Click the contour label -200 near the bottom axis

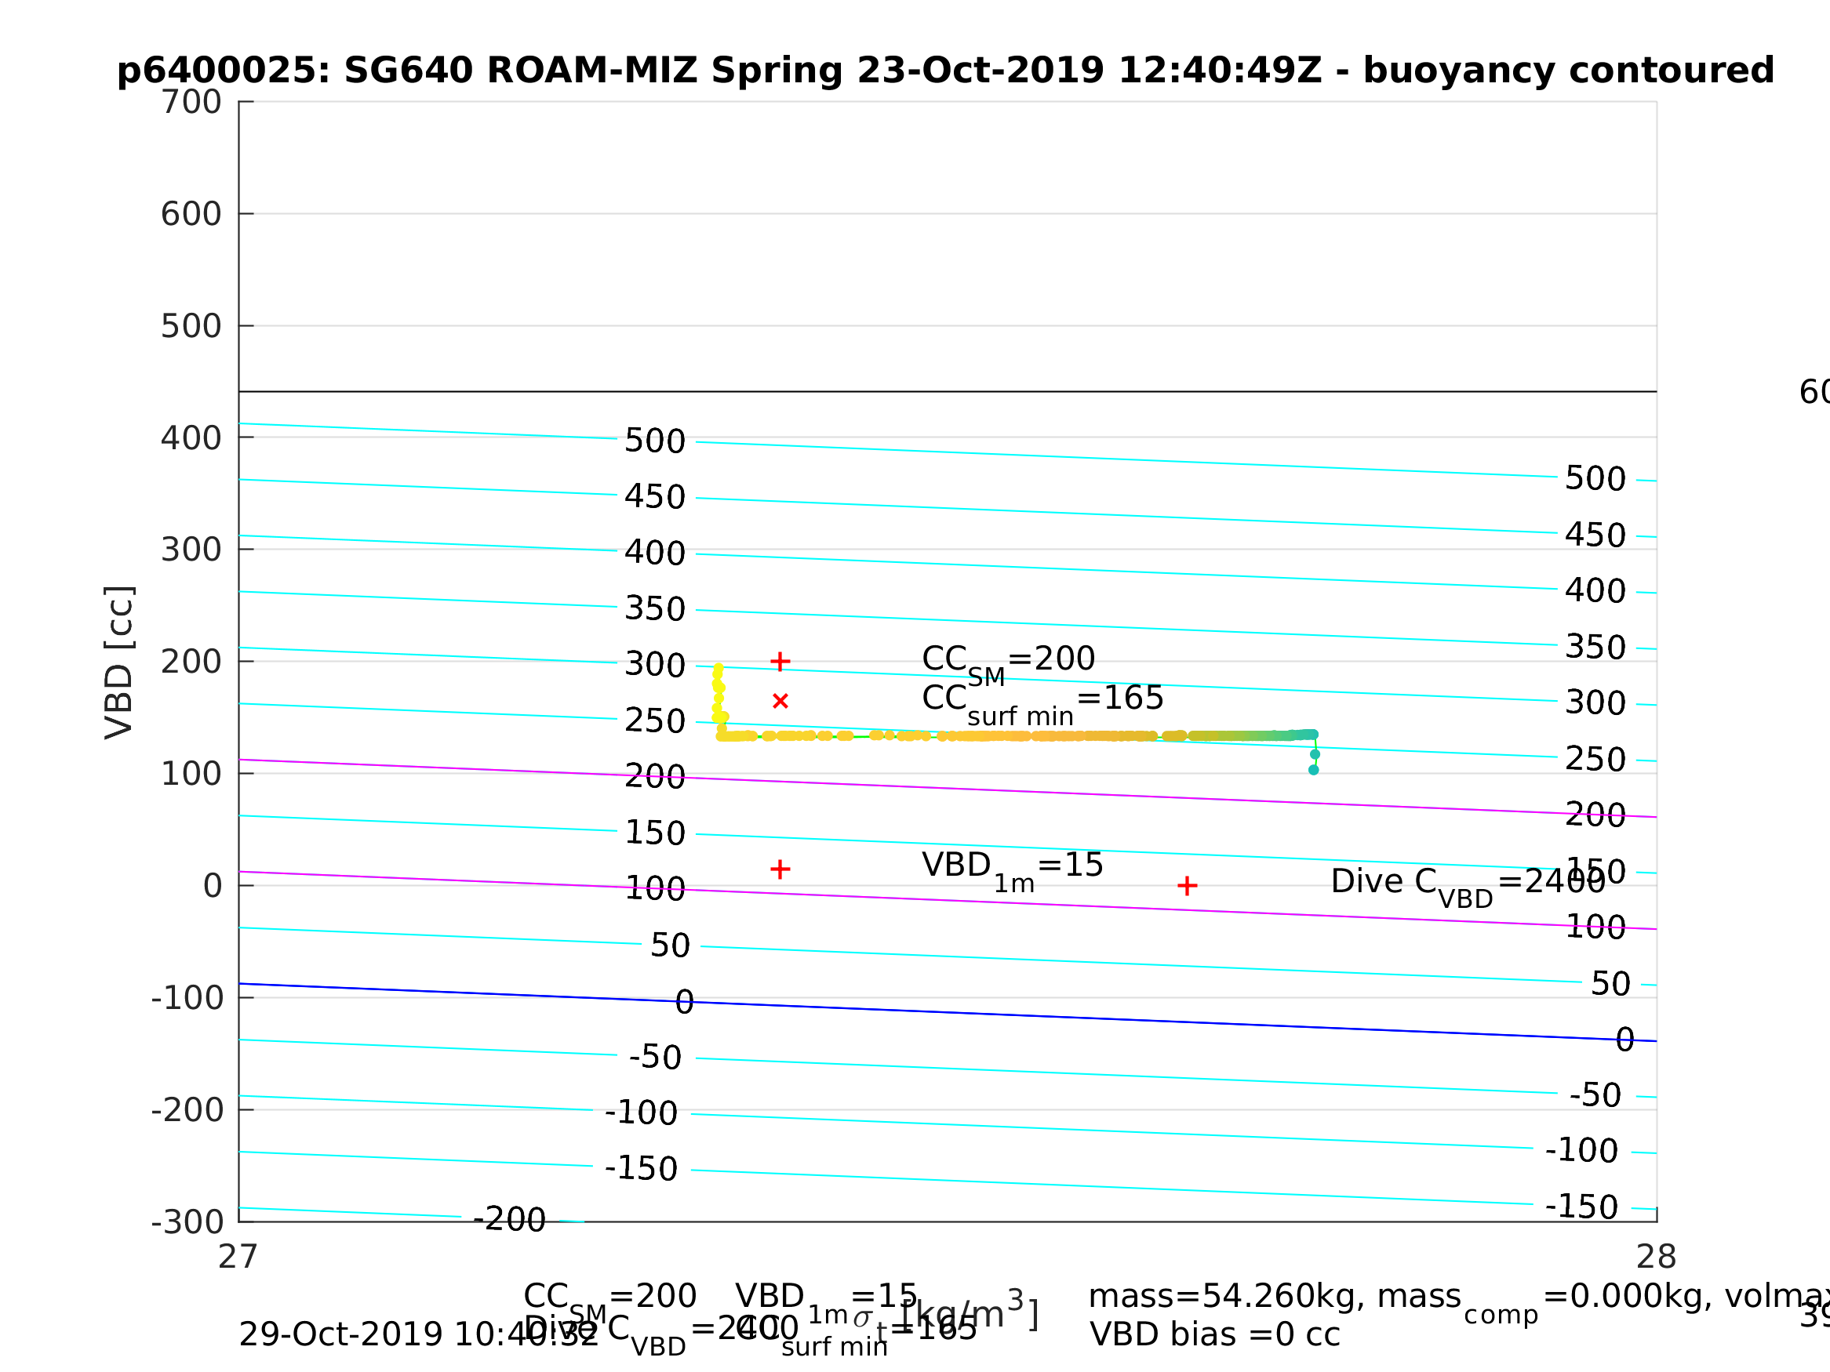(510, 1220)
